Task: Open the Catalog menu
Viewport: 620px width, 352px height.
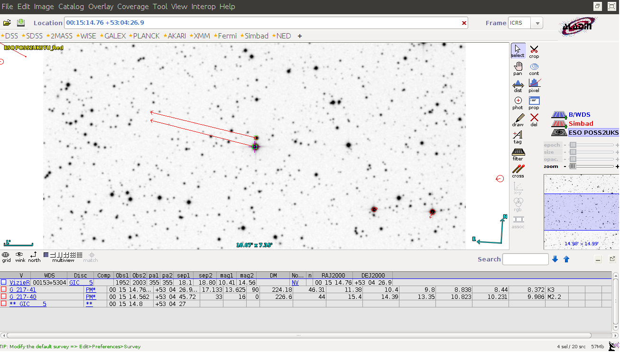Action: pos(71,7)
